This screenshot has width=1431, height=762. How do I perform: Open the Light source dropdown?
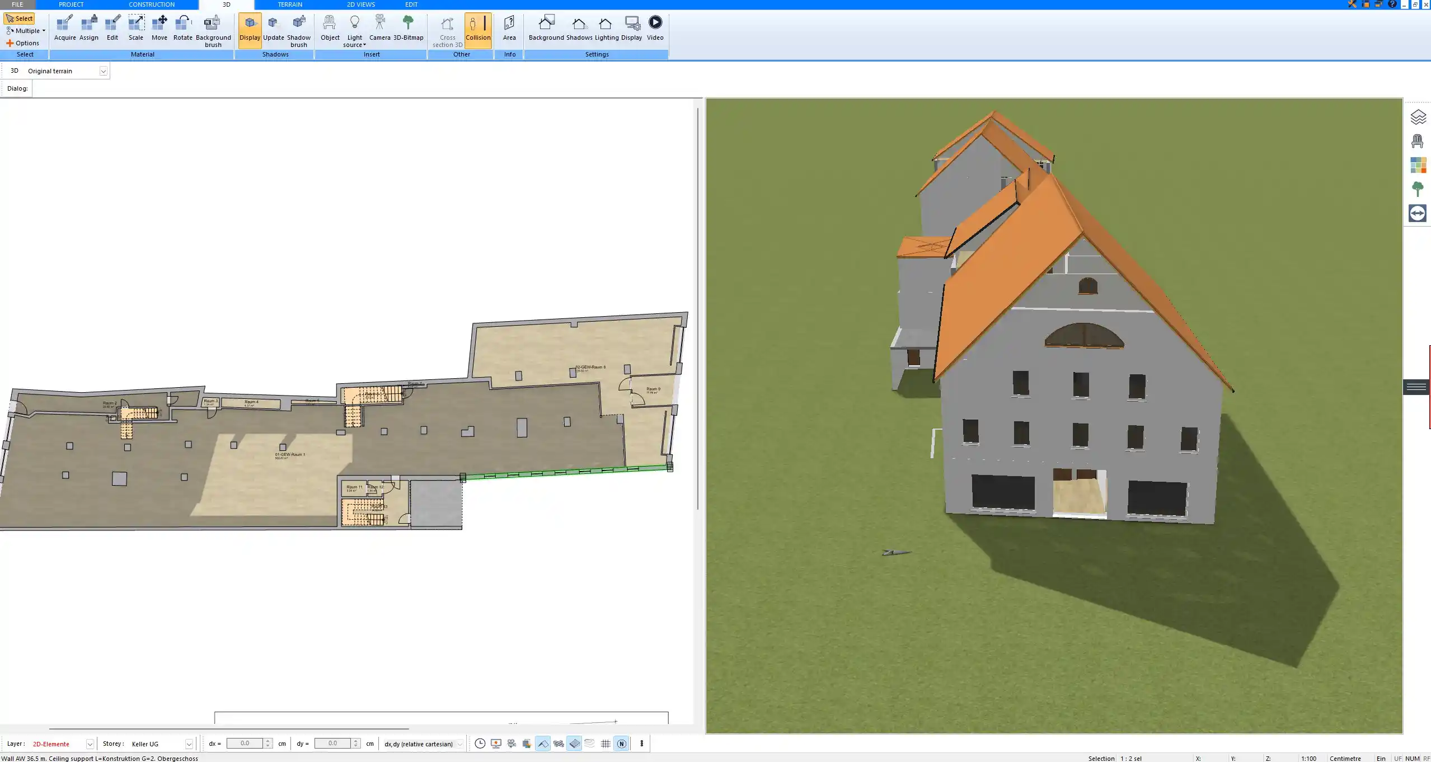coord(354,31)
